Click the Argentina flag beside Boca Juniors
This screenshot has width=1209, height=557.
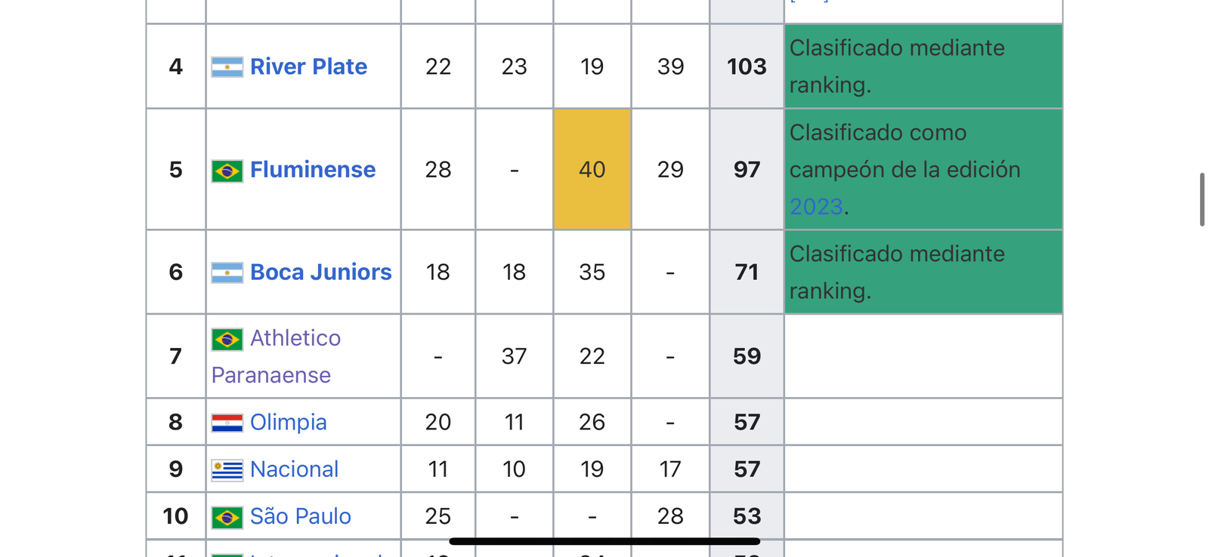[227, 272]
